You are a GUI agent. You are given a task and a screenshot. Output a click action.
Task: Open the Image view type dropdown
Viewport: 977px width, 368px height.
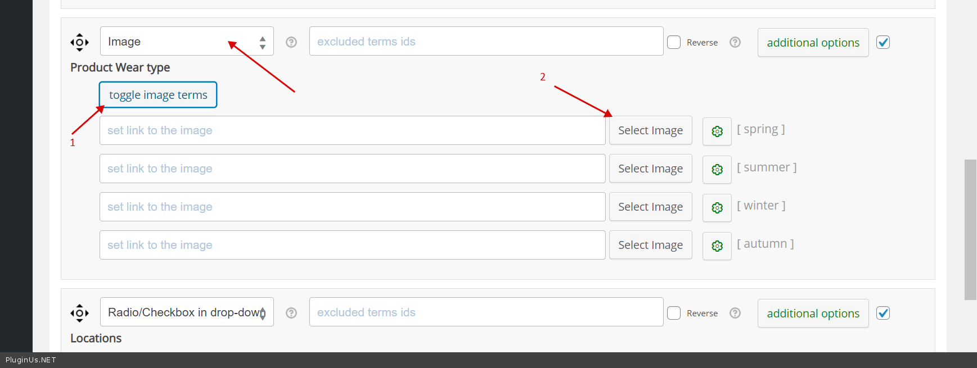[187, 42]
